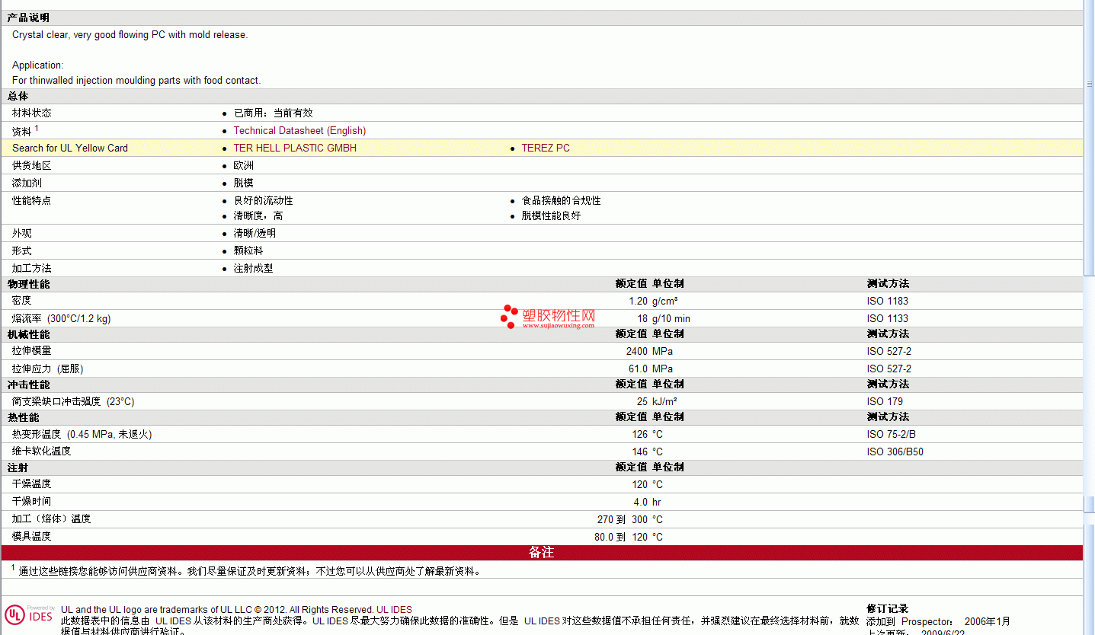Click the 熔流率 (300°C/1.2 kg) row label
This screenshot has width=1095, height=635.
pos(62,319)
